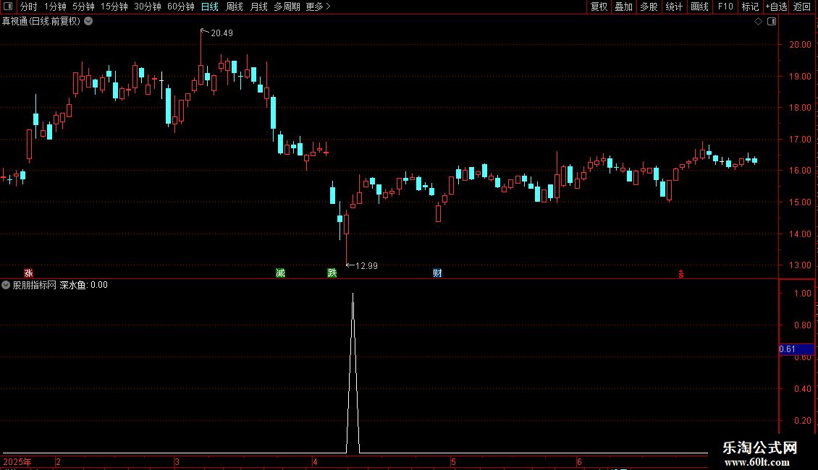
Task: Switch to the 60分钟 period
Action: 180,7
